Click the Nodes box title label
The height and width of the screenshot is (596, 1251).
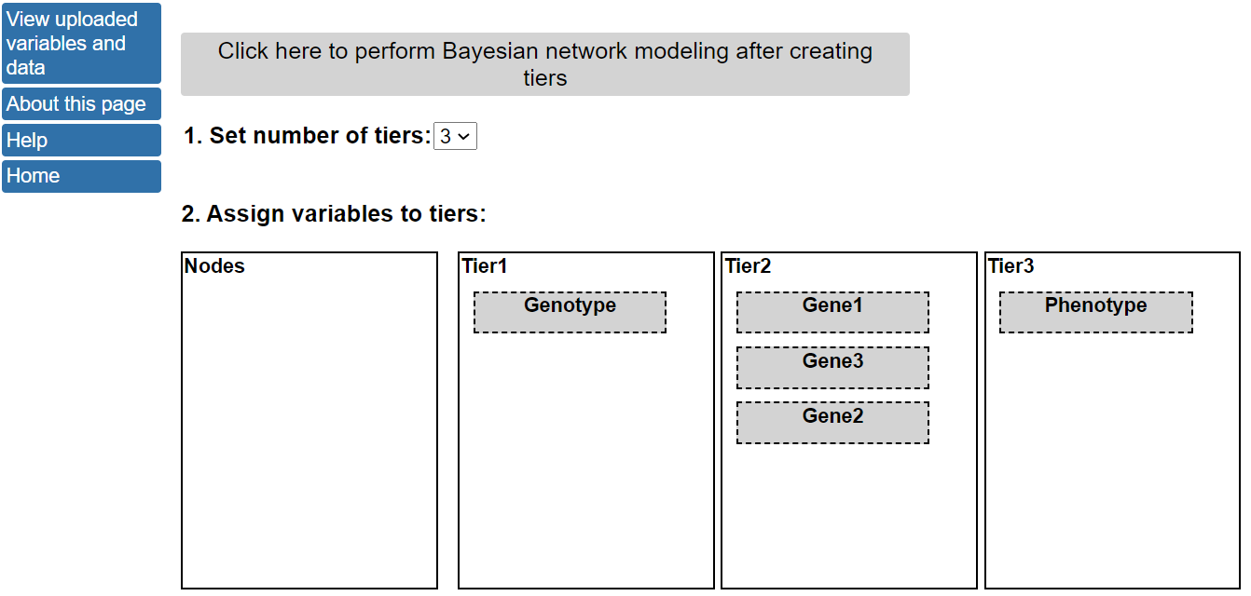(x=214, y=266)
